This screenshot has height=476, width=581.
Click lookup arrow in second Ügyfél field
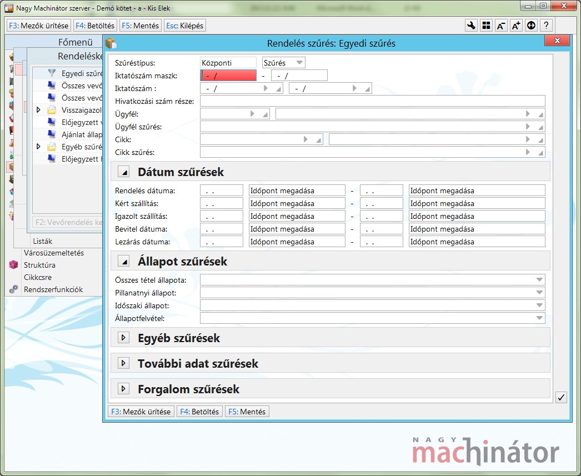click(528, 114)
